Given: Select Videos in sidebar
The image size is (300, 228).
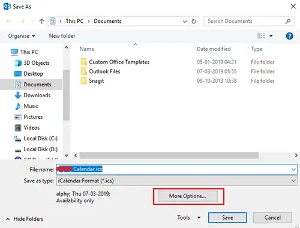Looking at the screenshot, I should (32, 128).
